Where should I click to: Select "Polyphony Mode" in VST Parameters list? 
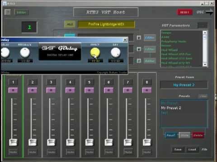coord(174,41)
